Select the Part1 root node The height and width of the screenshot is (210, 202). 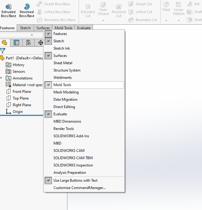coord(22,58)
